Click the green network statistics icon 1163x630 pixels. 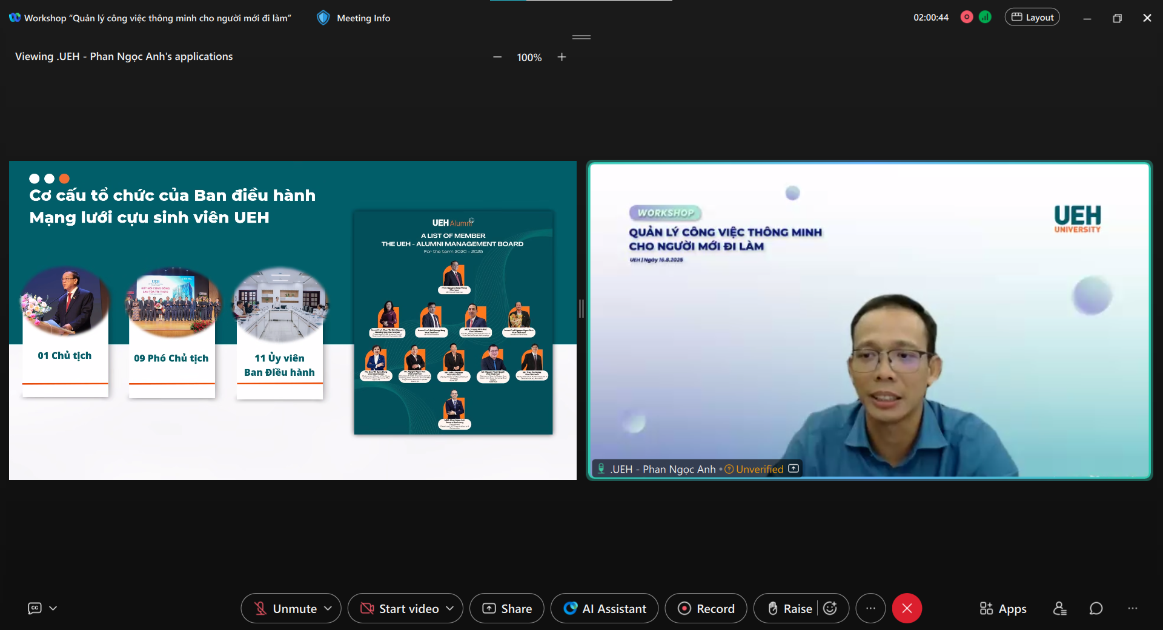pos(986,18)
